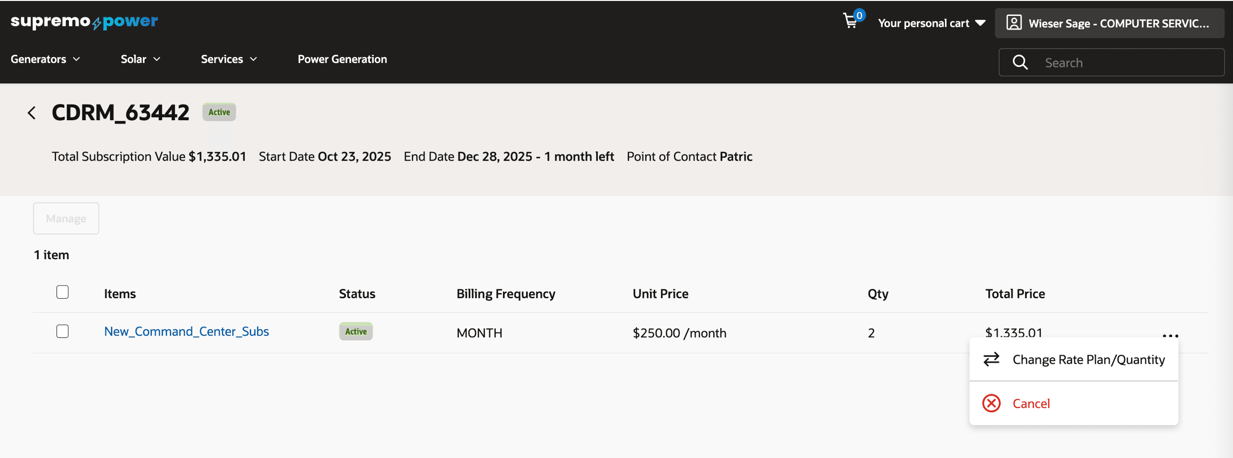Viewport: 1233px width, 458px height.
Task: Go back using the left arrow
Action: tap(32, 113)
